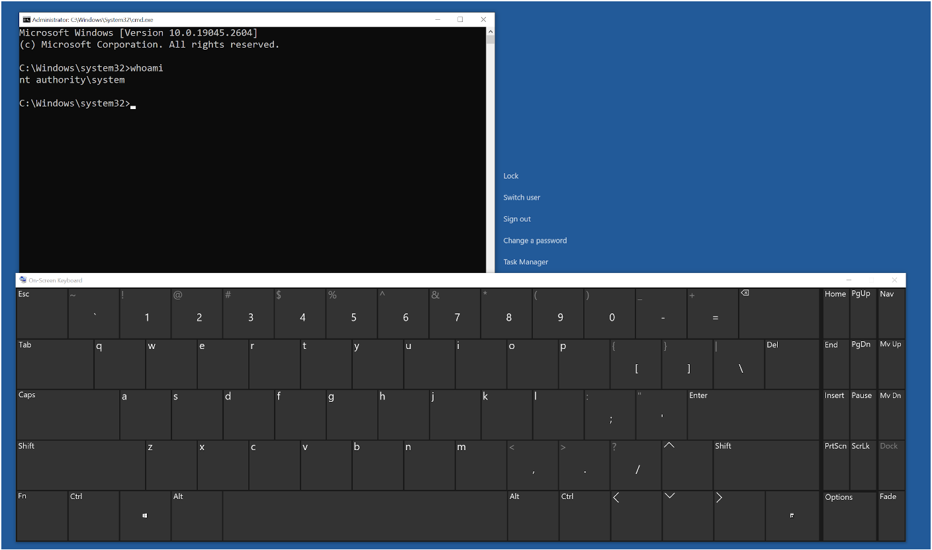Click the Mv Dn key

tap(892, 414)
